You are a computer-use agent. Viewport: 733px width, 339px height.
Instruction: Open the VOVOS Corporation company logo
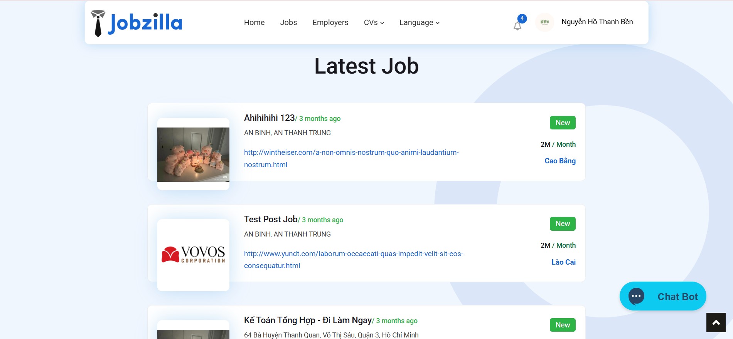(x=193, y=255)
